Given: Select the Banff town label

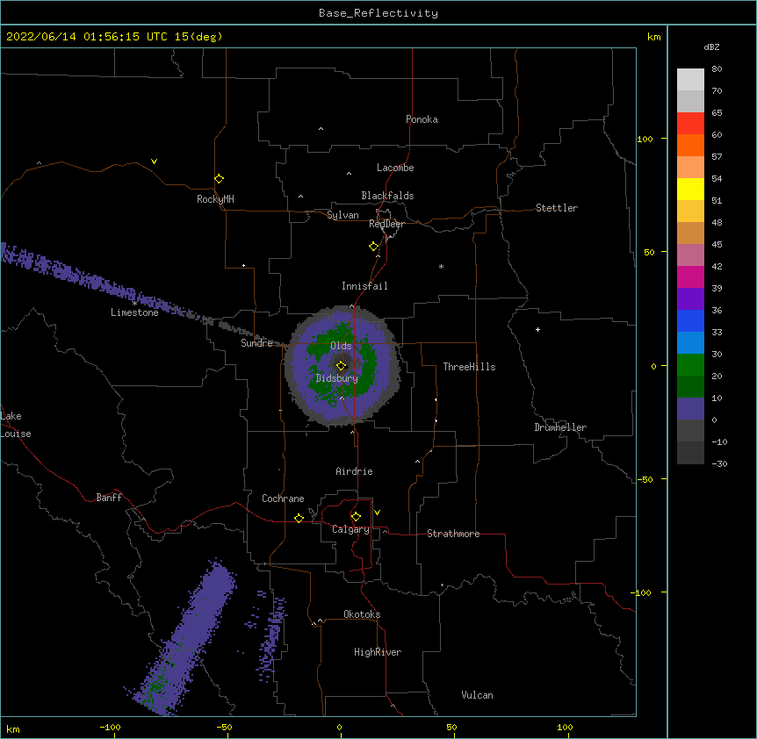Looking at the screenshot, I should point(109,498).
